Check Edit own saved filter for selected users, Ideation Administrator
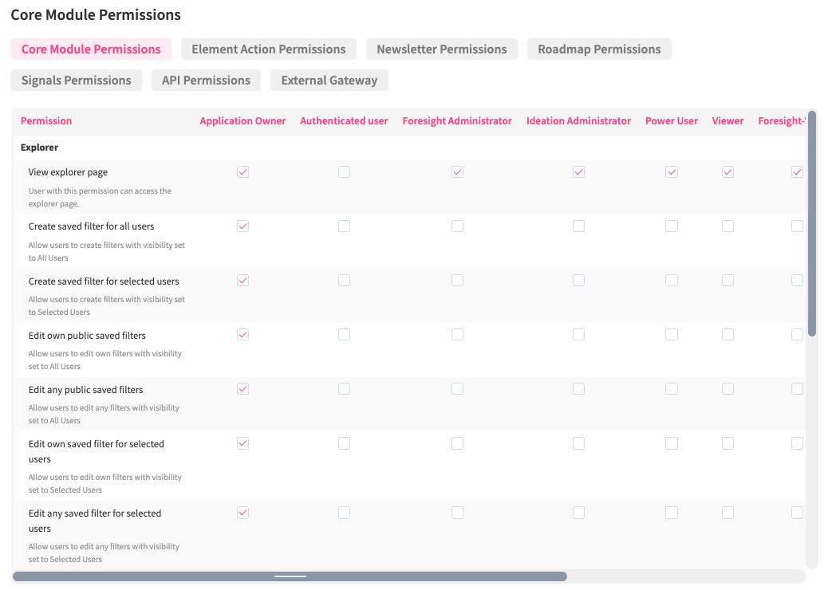Image resolution: width=828 pixels, height=590 pixels. click(x=579, y=443)
